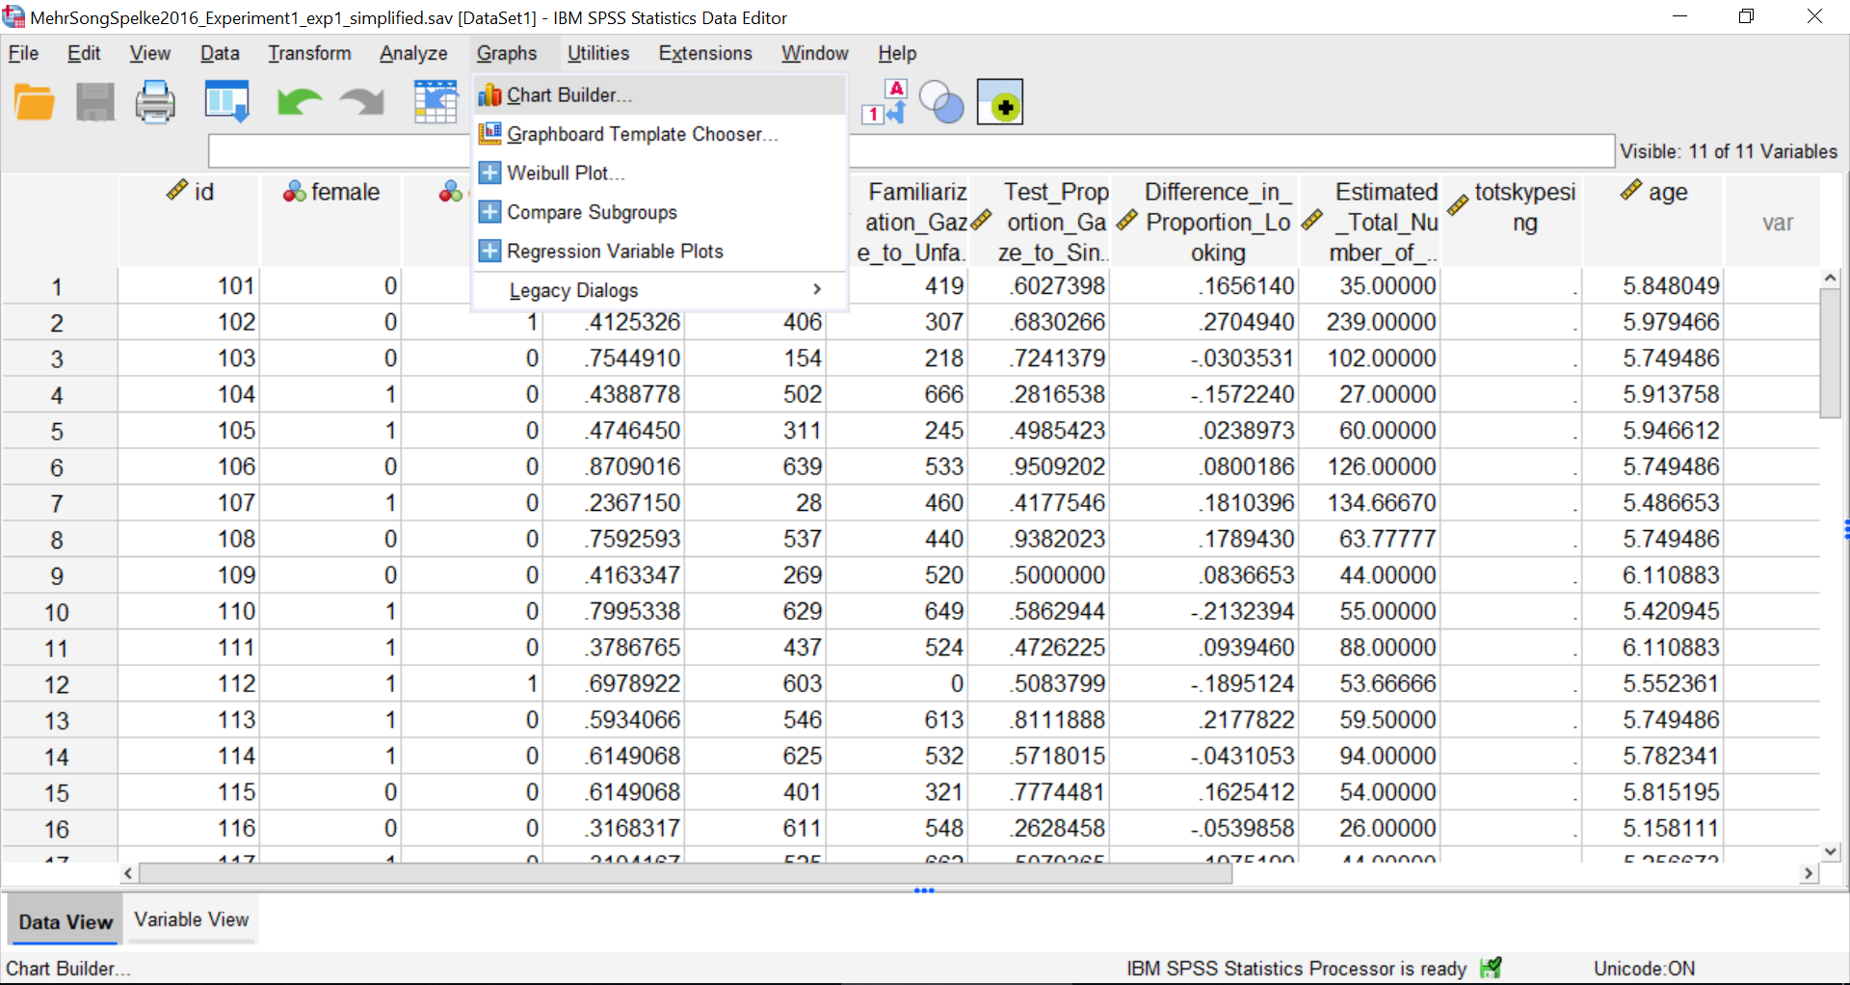
Task: Select Compare Subgroups menu entry
Action: pyautogui.click(x=660, y=212)
